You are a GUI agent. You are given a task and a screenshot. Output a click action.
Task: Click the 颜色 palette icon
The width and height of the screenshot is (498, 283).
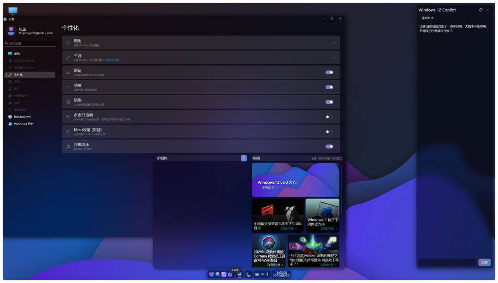(68, 42)
